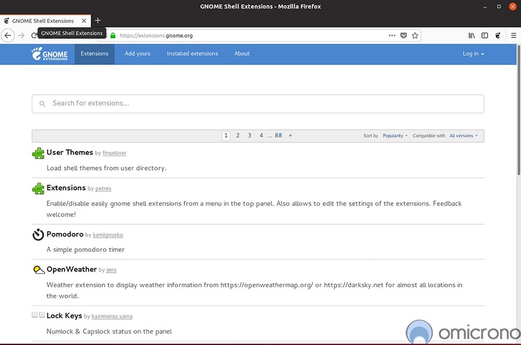Screen dimensions: 521x345
Task: Click the Extensions puzzle piece icon
Action: (38, 188)
